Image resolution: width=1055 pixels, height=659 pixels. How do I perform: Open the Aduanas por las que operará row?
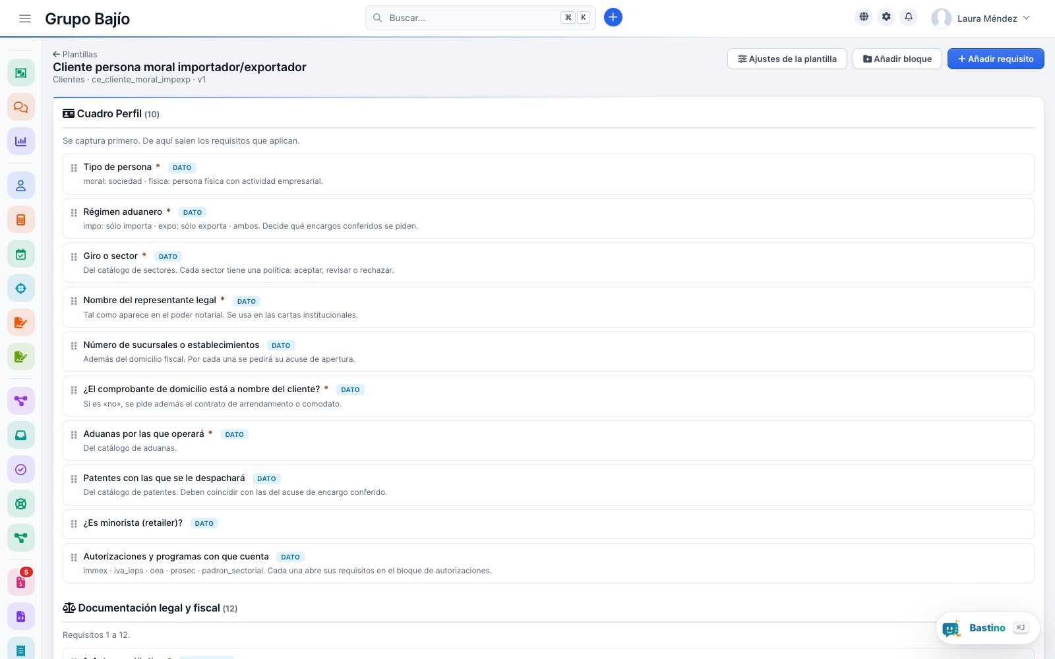(548, 440)
